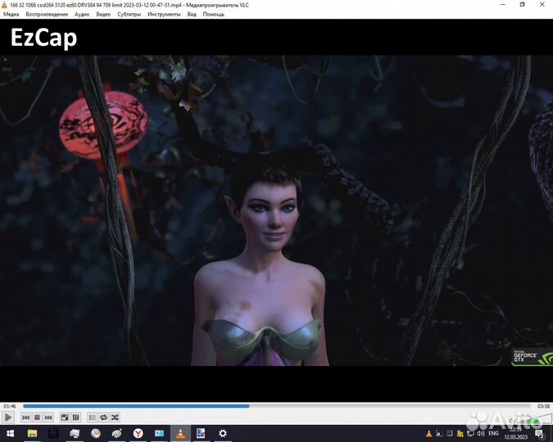The width and height of the screenshot is (553, 442).
Task: Open the Воспроизведение menu
Action: click(x=47, y=14)
